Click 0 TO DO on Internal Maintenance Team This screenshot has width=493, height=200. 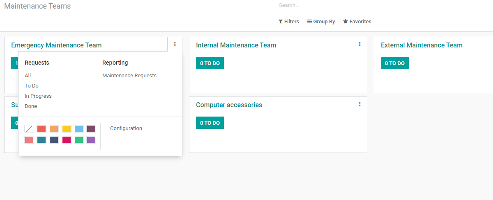click(210, 63)
